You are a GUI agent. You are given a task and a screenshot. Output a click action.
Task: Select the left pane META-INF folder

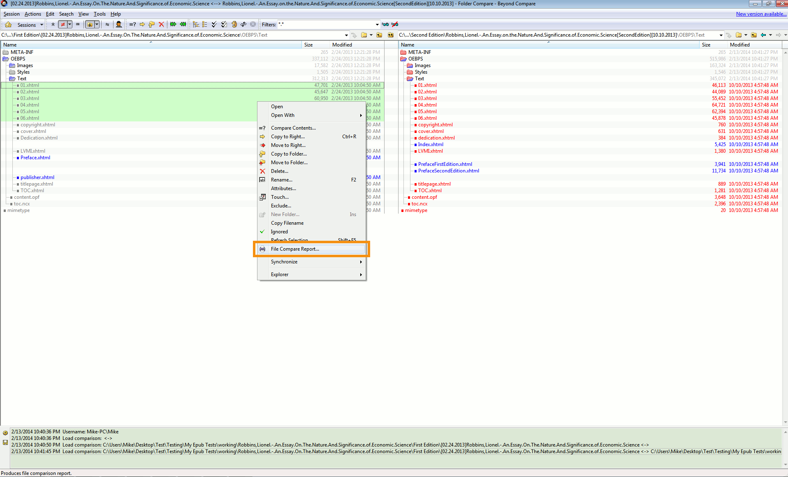click(x=22, y=52)
